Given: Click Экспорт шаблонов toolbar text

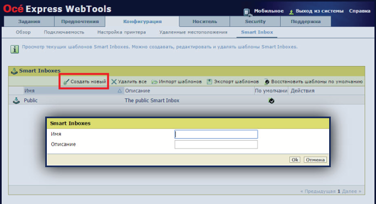Looking at the screenshot, I should tap(236, 82).
